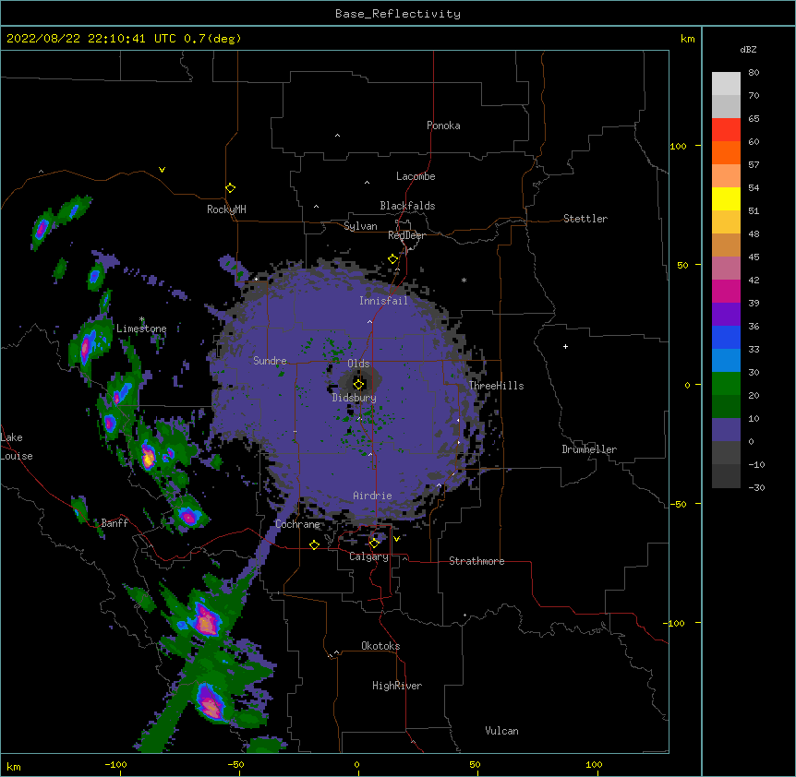Click the 80 value on dBZ scale

coord(754,73)
